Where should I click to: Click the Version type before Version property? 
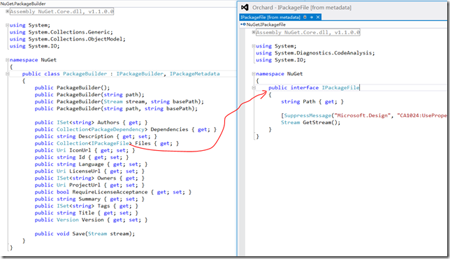click(68, 220)
